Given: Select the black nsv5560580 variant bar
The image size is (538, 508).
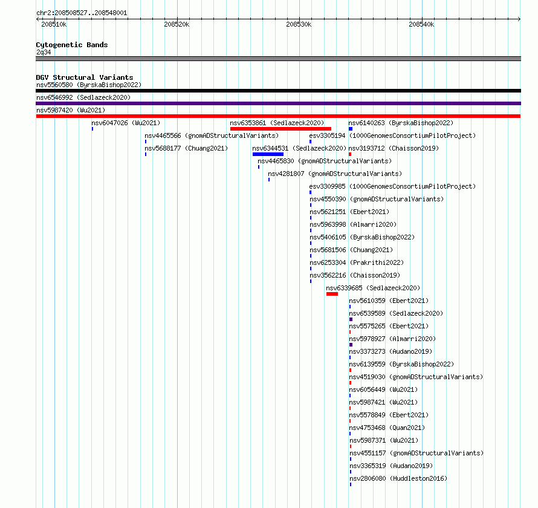Looking at the screenshot, I should pos(278,91).
